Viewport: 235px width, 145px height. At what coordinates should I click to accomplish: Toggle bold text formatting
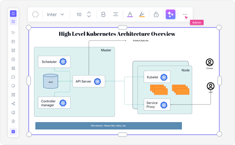click(x=104, y=14)
